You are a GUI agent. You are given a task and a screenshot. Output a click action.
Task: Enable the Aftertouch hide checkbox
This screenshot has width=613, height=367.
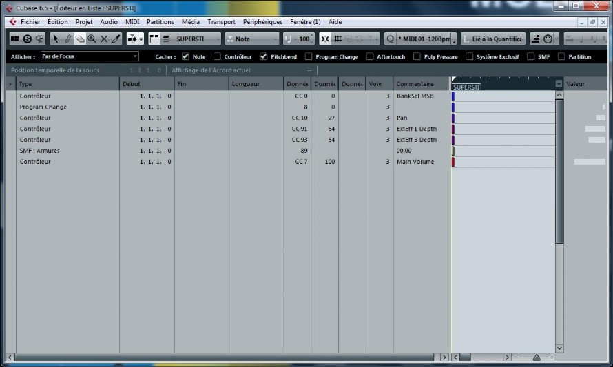point(370,56)
